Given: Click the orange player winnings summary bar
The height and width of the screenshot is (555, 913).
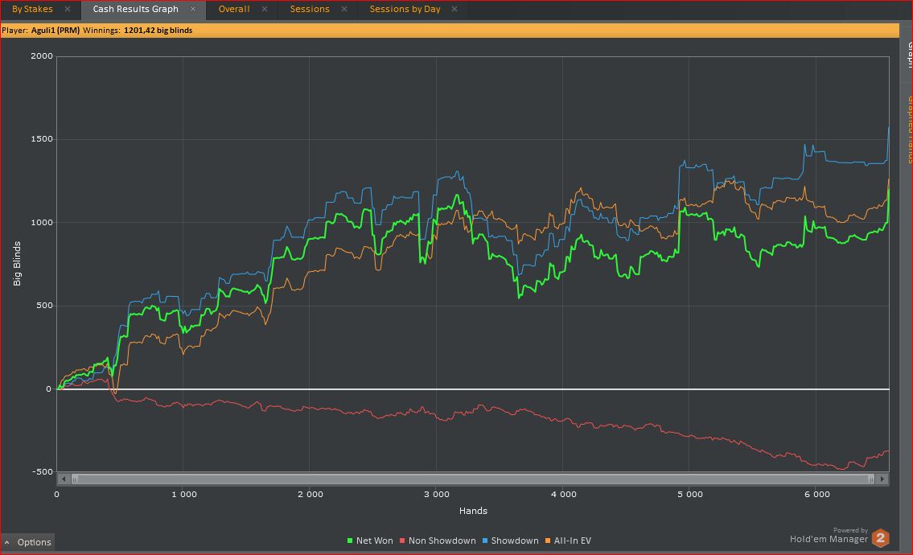Looking at the screenshot, I should 450,31.
